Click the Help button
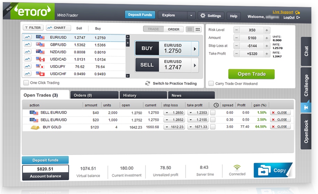The height and width of the screenshot is (194, 318). (x=234, y=16)
